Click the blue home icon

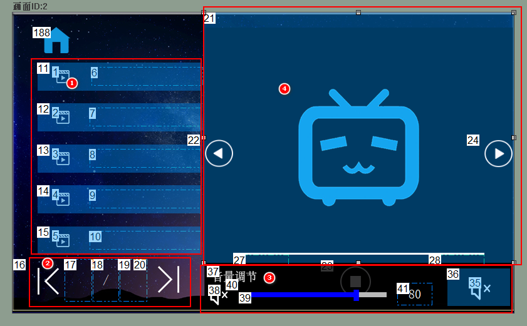click(57, 40)
